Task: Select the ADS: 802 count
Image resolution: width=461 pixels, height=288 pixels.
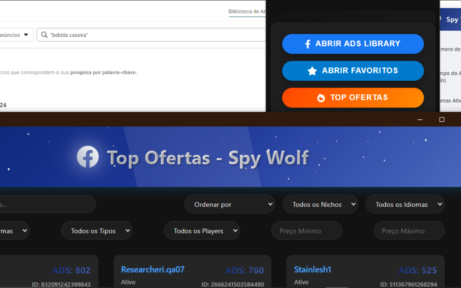Action: [71, 270]
